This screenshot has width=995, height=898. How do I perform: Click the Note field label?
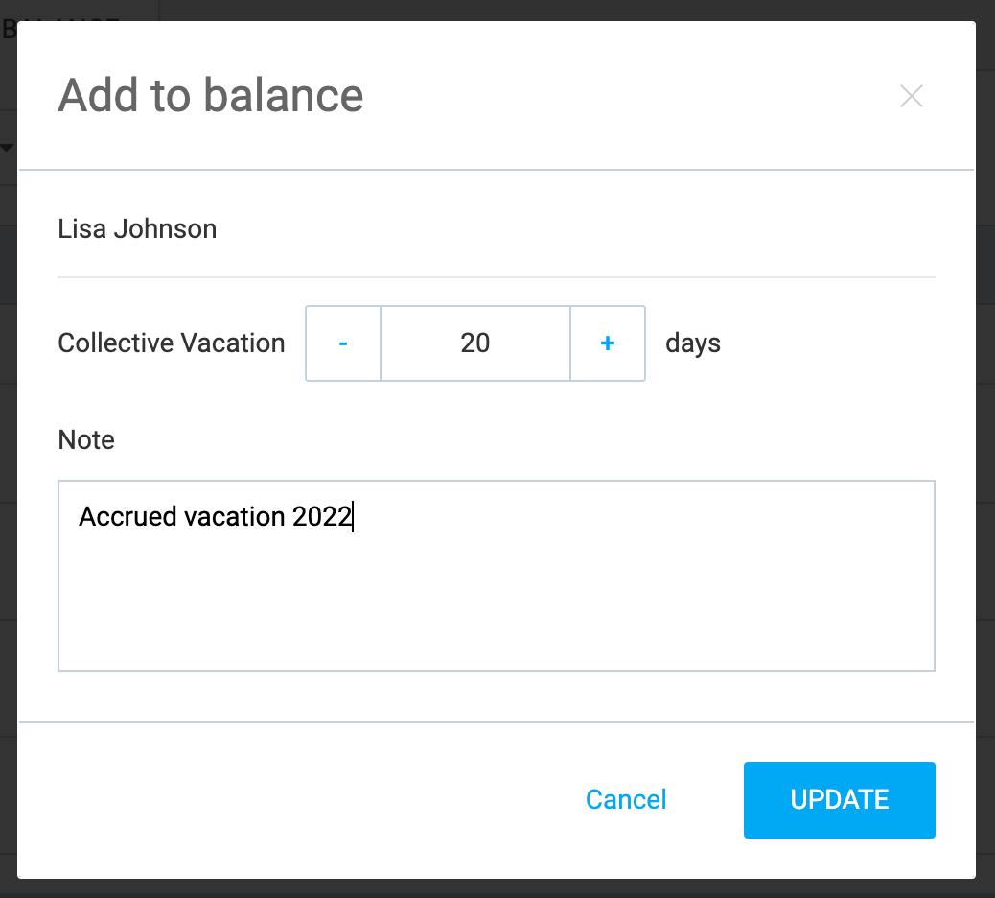pyautogui.click(x=85, y=439)
